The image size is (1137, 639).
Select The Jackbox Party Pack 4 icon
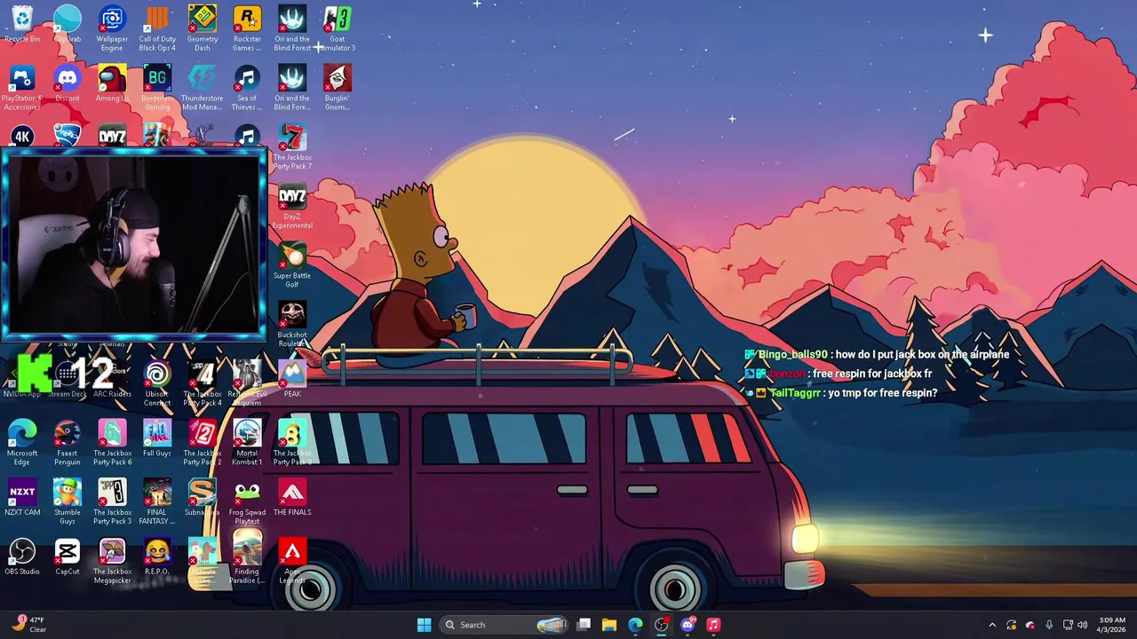pyautogui.click(x=202, y=383)
